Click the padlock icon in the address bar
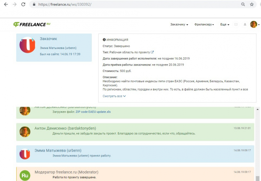The height and width of the screenshot is (181, 261). (x=34, y=5)
